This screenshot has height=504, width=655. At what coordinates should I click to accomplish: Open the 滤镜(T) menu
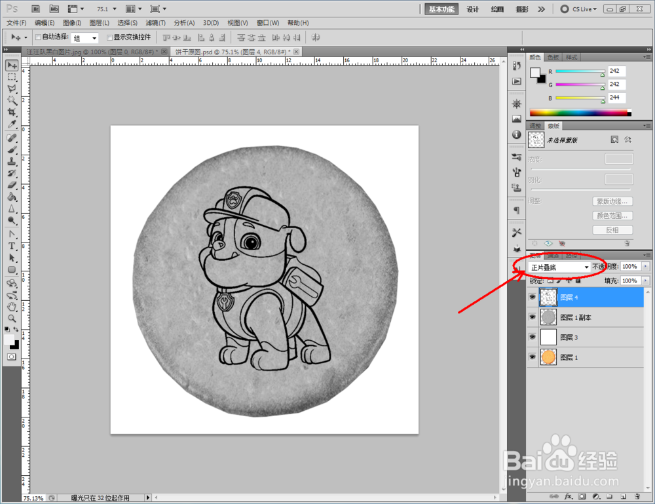[x=155, y=23]
